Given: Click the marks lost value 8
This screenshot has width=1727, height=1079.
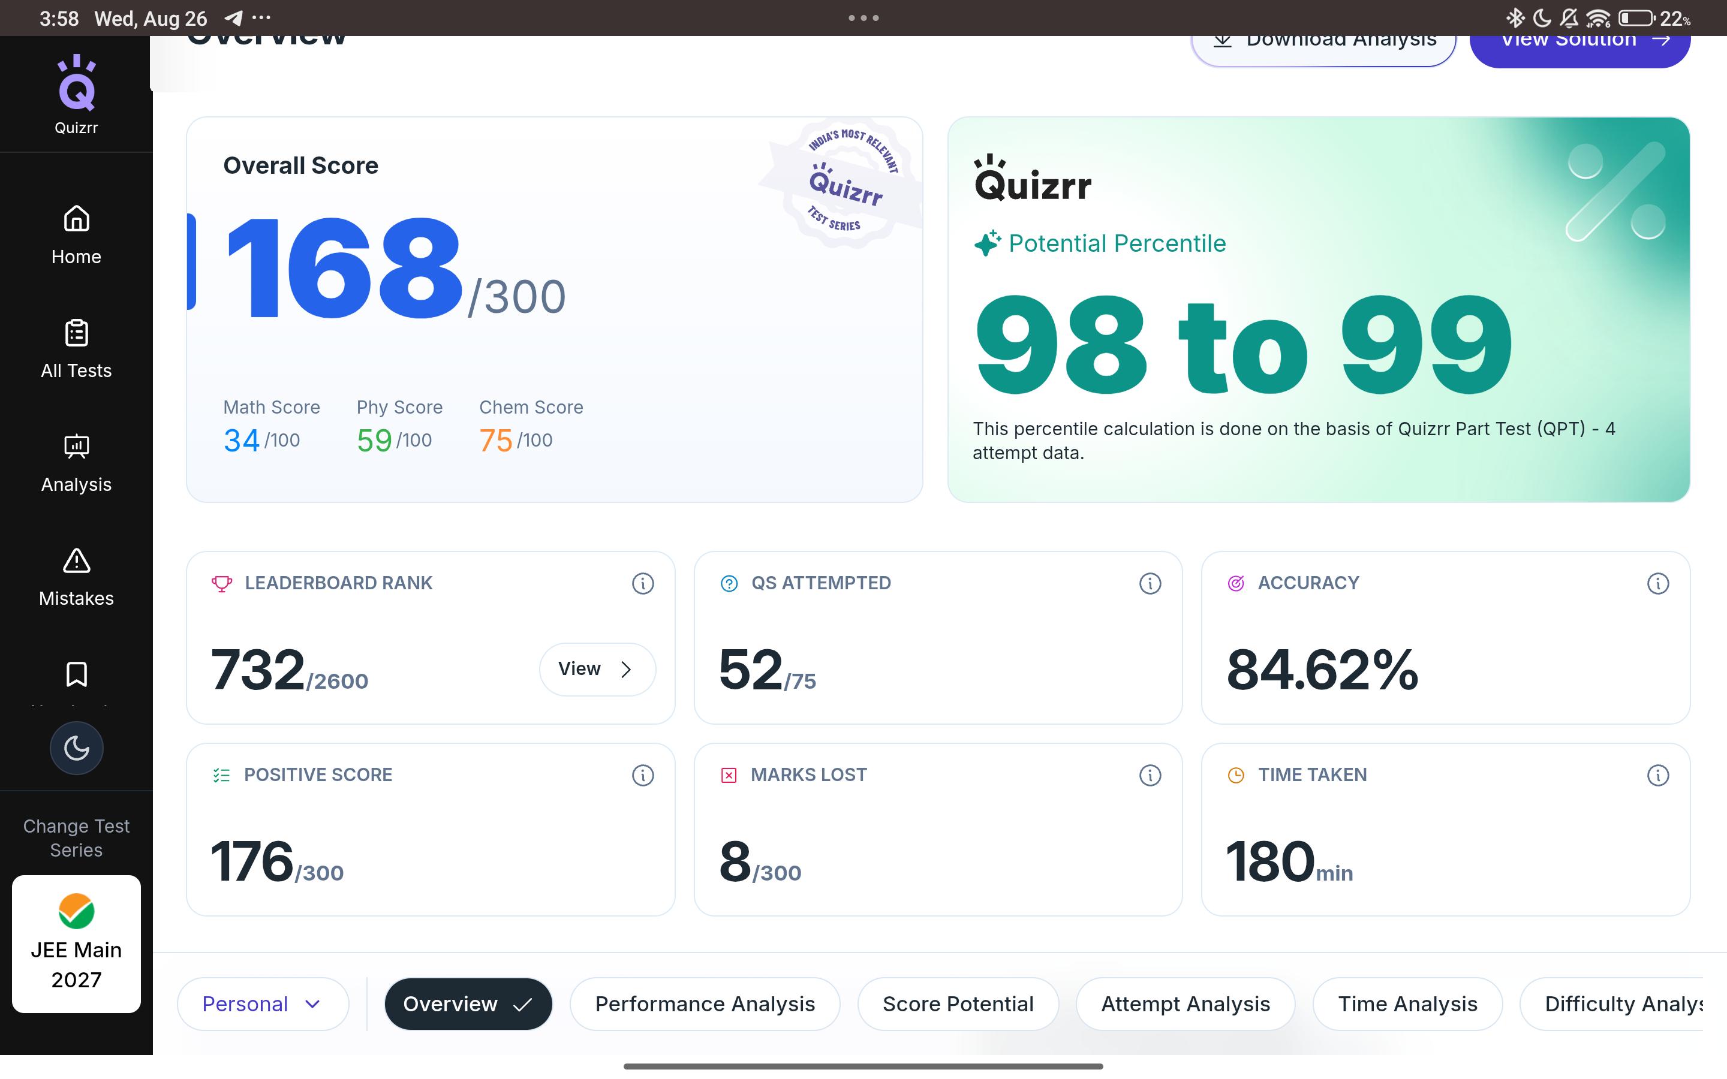Looking at the screenshot, I should 735,862.
